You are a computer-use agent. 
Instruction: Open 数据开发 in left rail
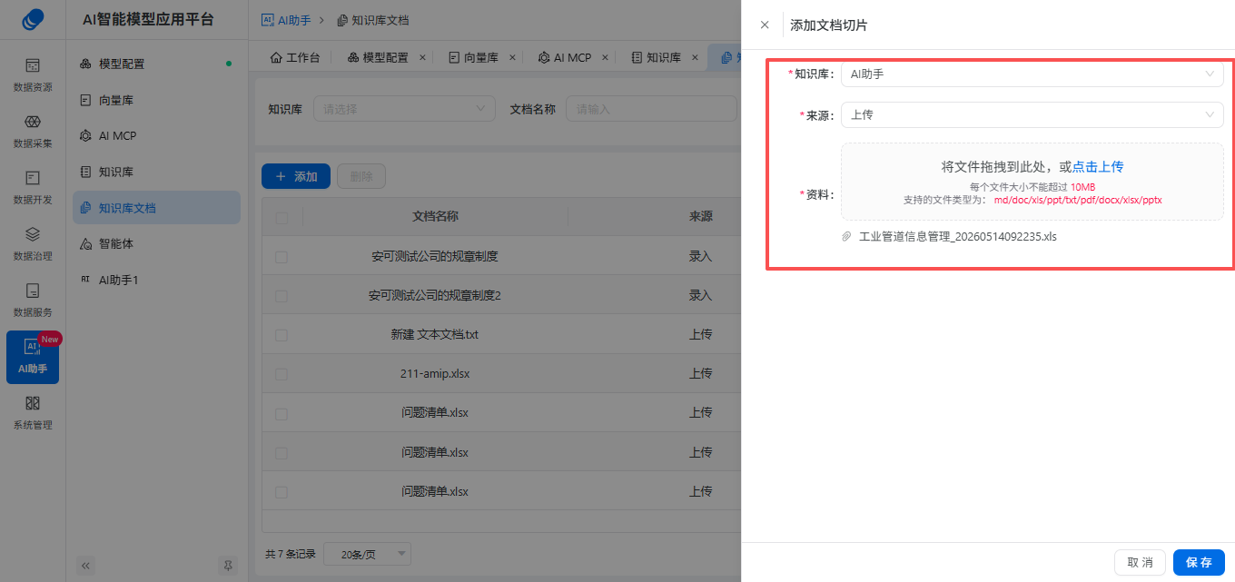(x=33, y=188)
